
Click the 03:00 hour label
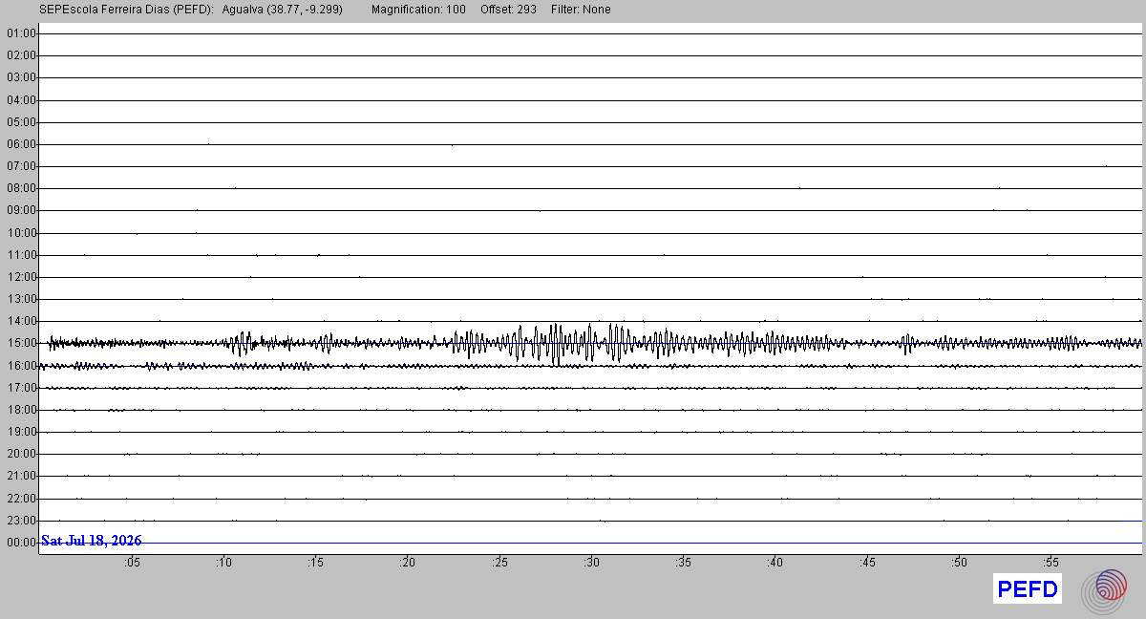click(21, 77)
